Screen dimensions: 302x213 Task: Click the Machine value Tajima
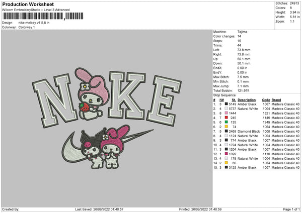(242, 32)
